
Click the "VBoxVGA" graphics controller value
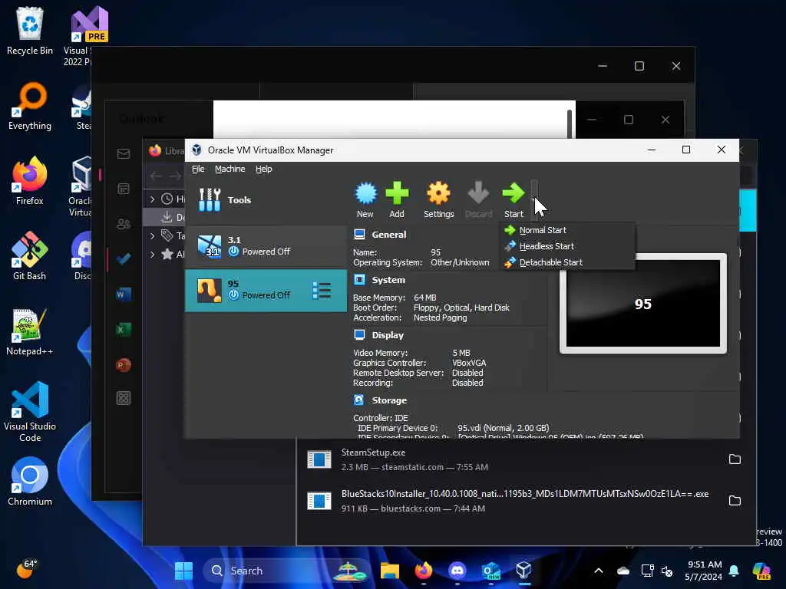469,363
